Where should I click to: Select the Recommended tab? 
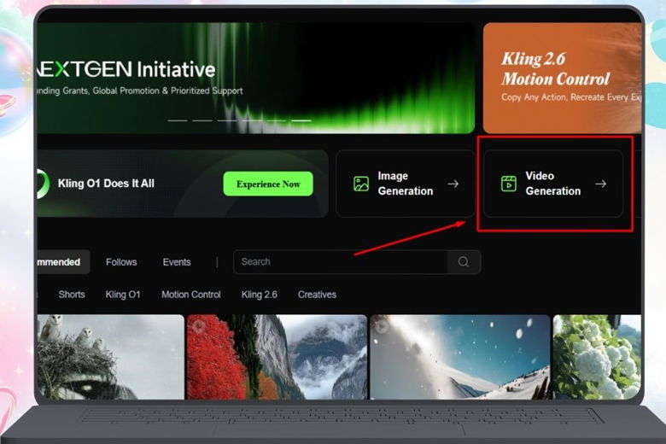click(63, 262)
